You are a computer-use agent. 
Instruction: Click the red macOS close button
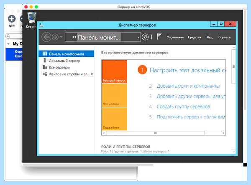[26, 7]
